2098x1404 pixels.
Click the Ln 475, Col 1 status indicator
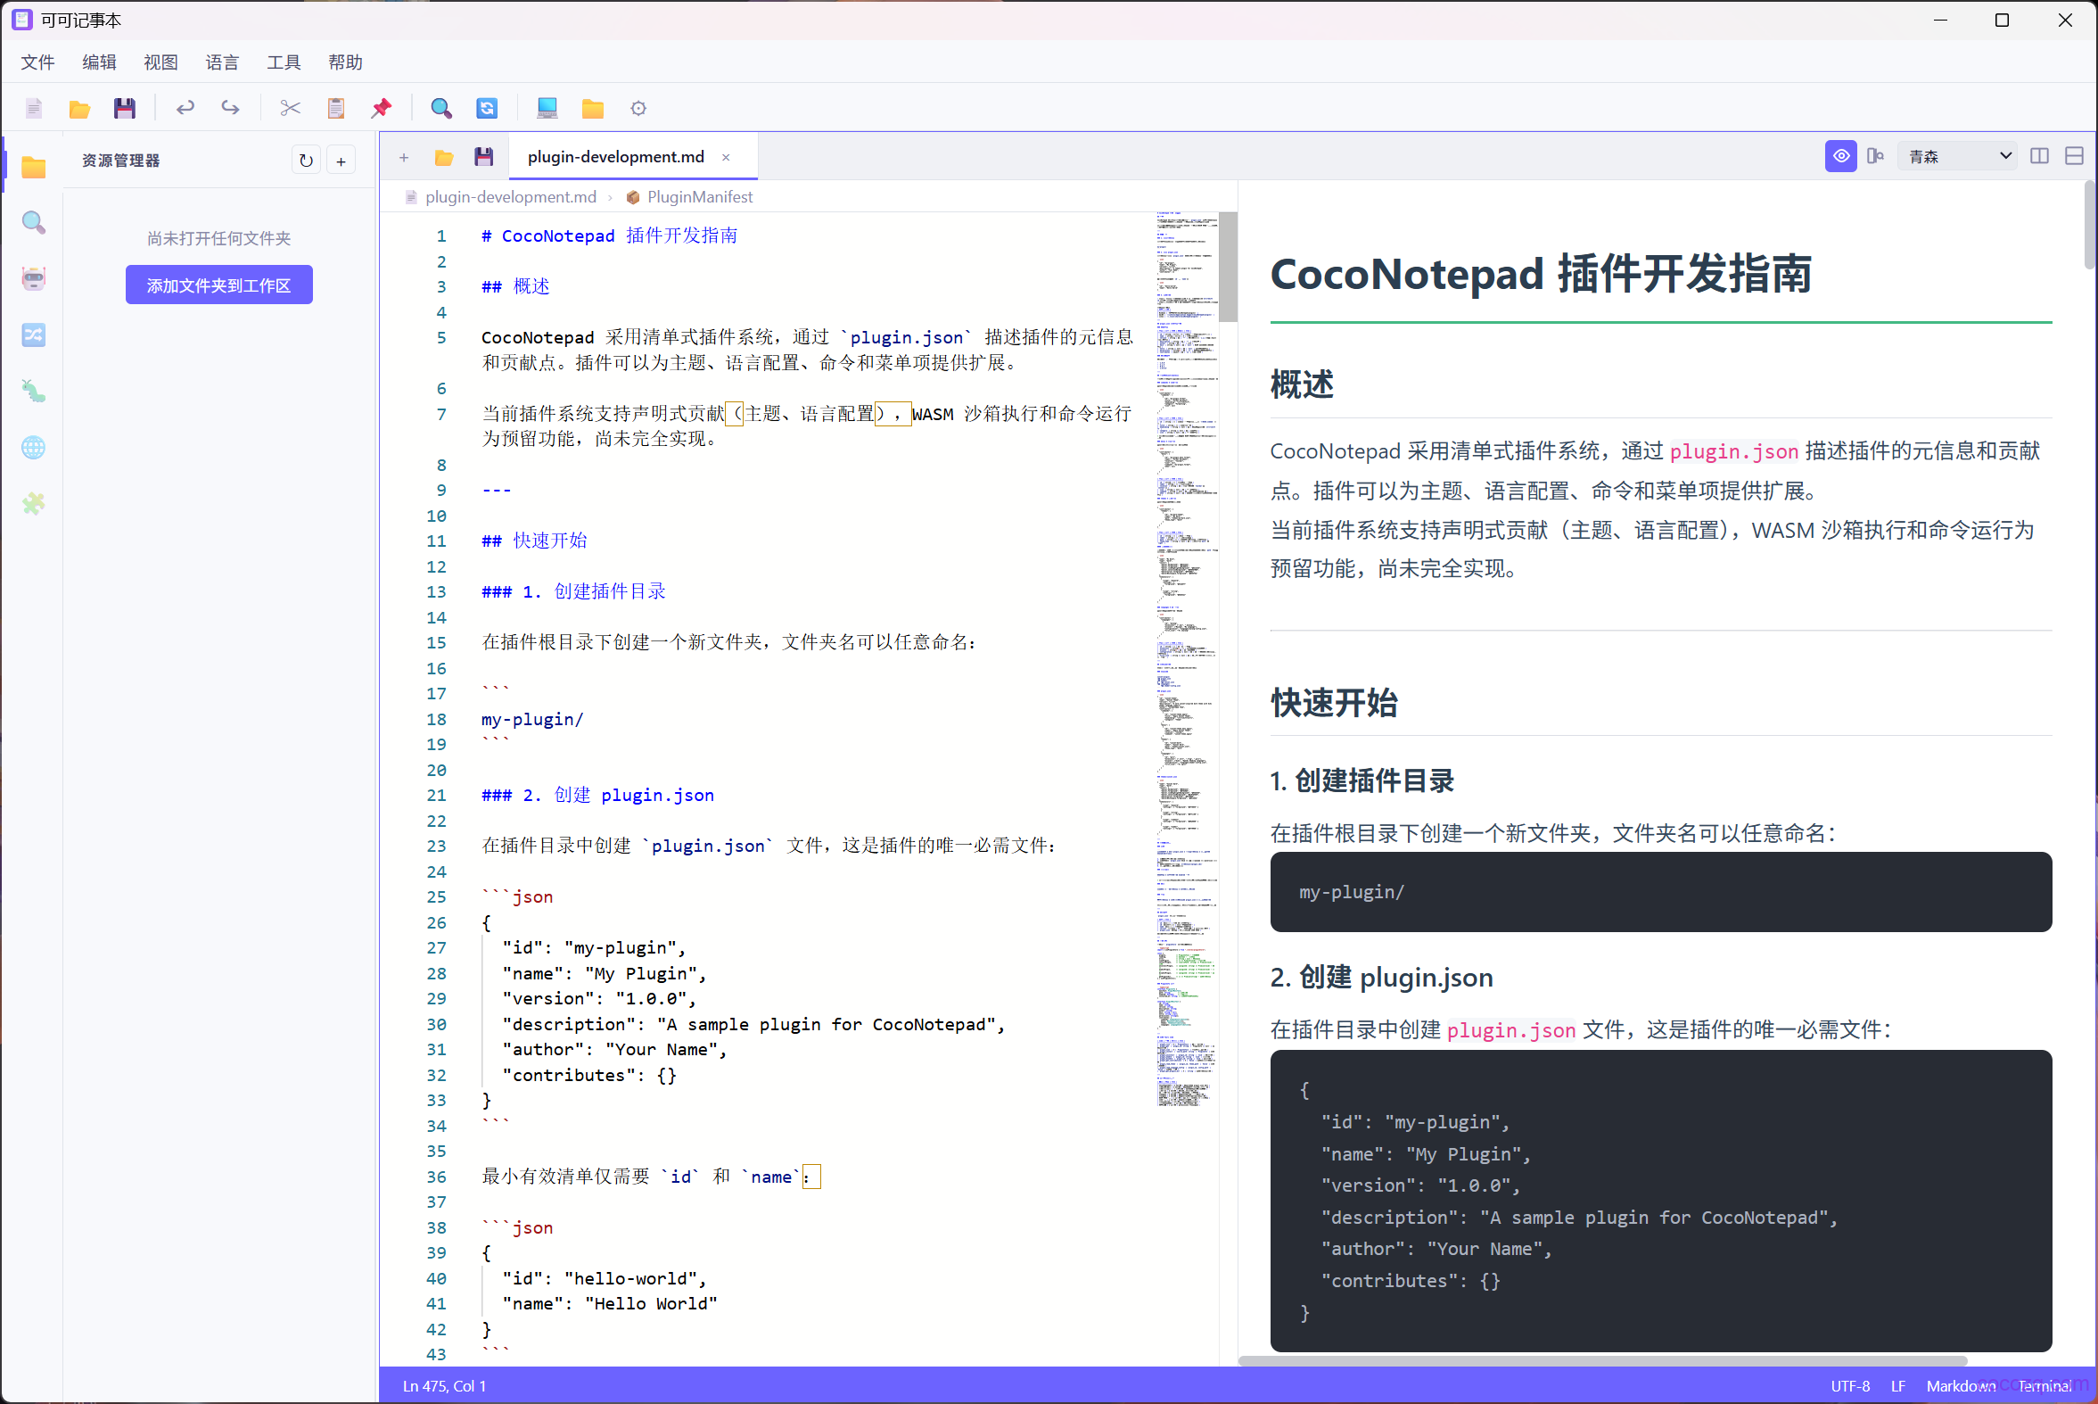click(444, 1385)
